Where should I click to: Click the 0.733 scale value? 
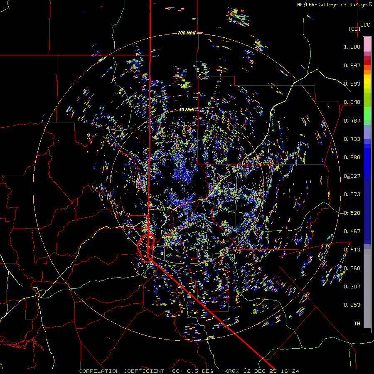(x=352, y=139)
